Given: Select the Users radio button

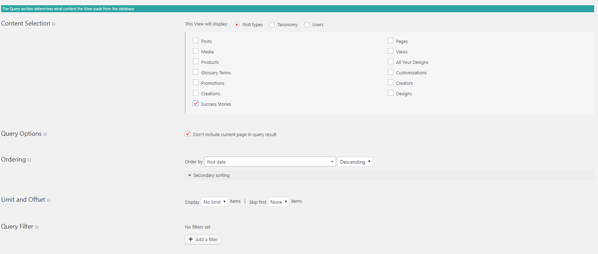Looking at the screenshot, I should point(307,25).
